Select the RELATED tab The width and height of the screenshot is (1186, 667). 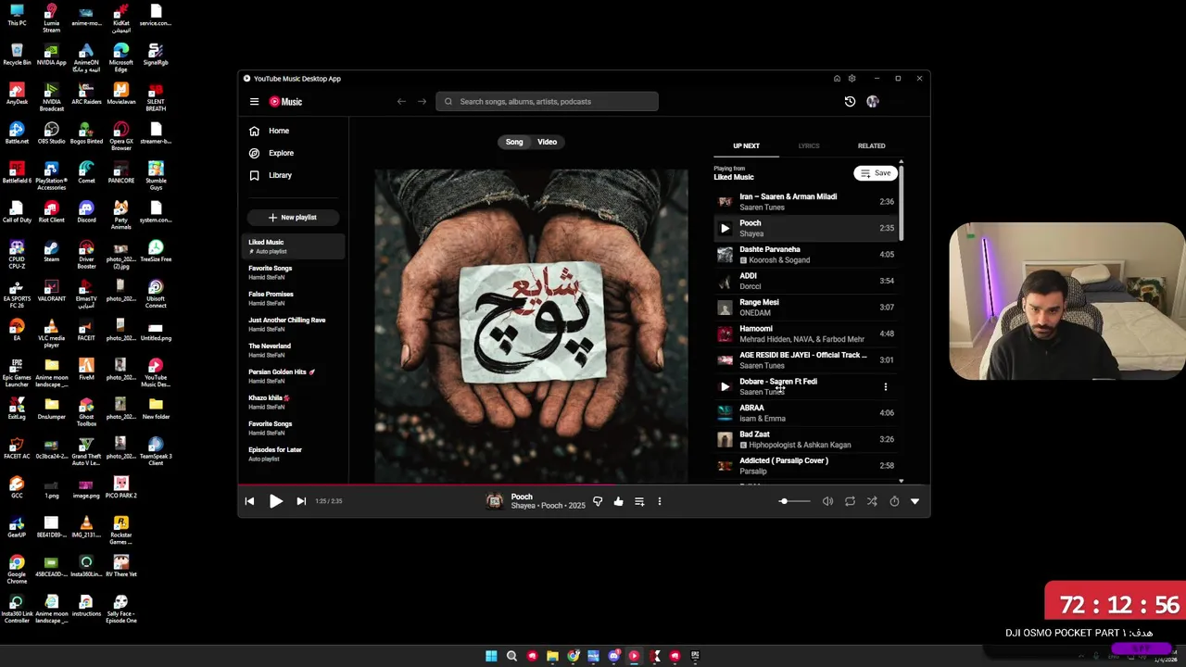pyautogui.click(x=871, y=145)
